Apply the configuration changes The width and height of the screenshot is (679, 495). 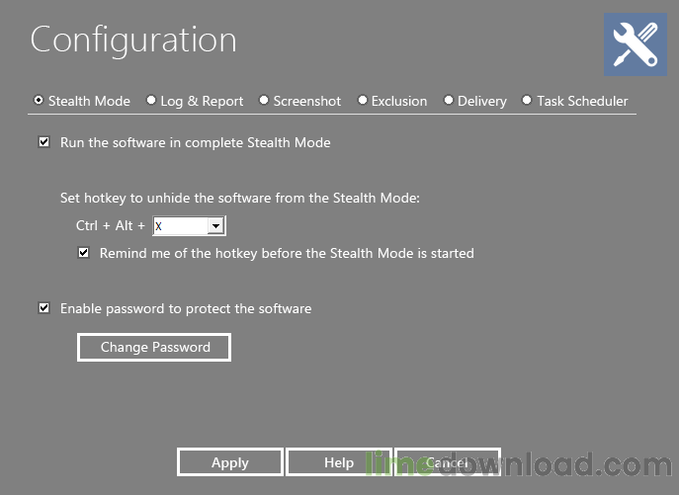(x=230, y=462)
